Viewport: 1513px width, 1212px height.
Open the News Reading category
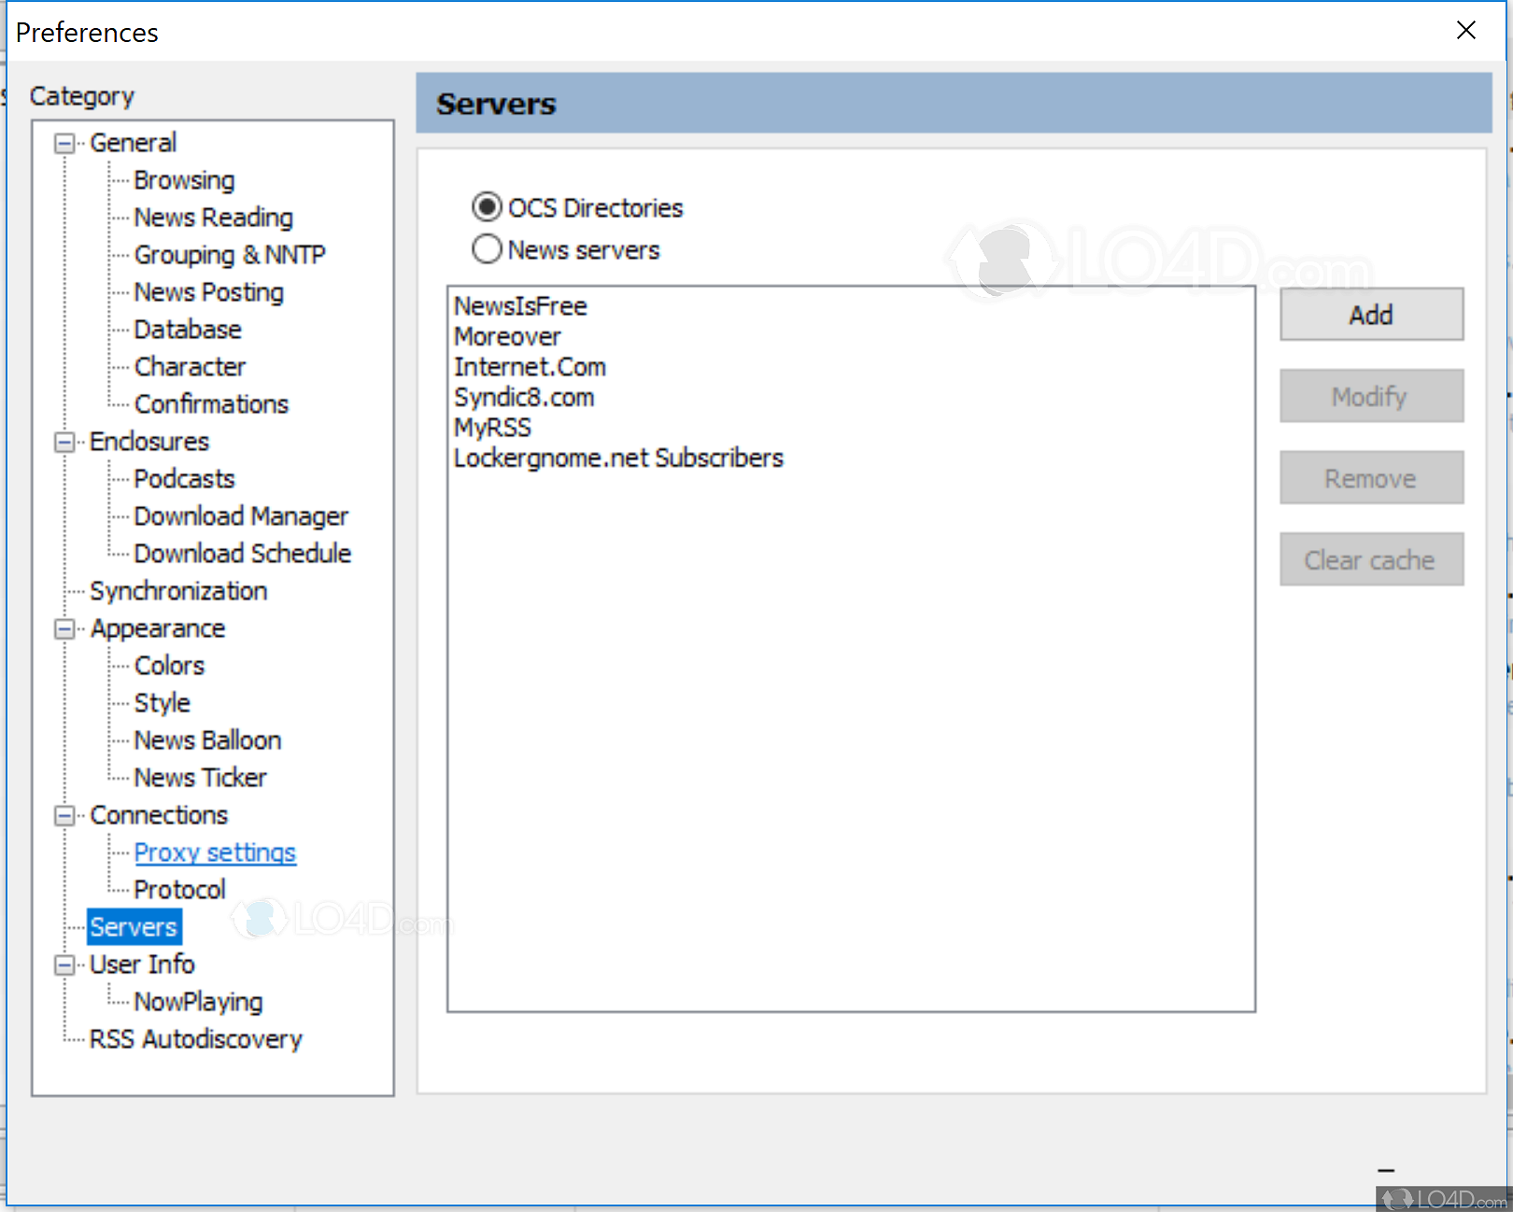coord(213,218)
